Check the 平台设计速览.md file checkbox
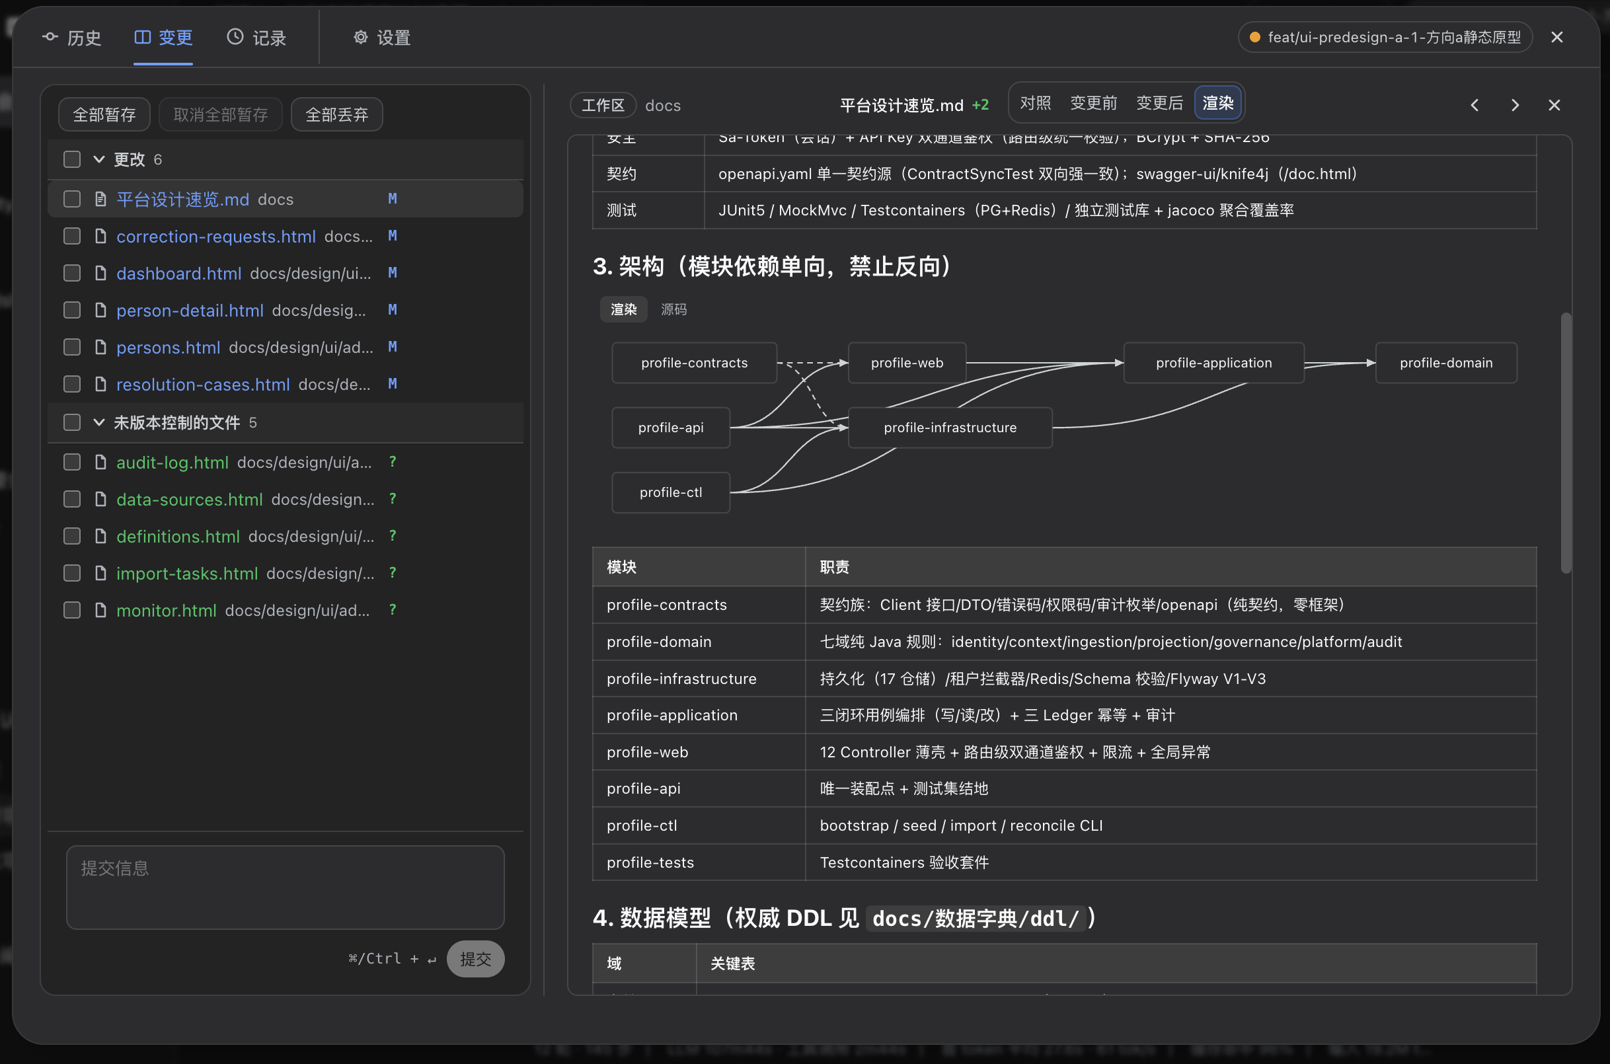The height and width of the screenshot is (1064, 1610). [72, 199]
